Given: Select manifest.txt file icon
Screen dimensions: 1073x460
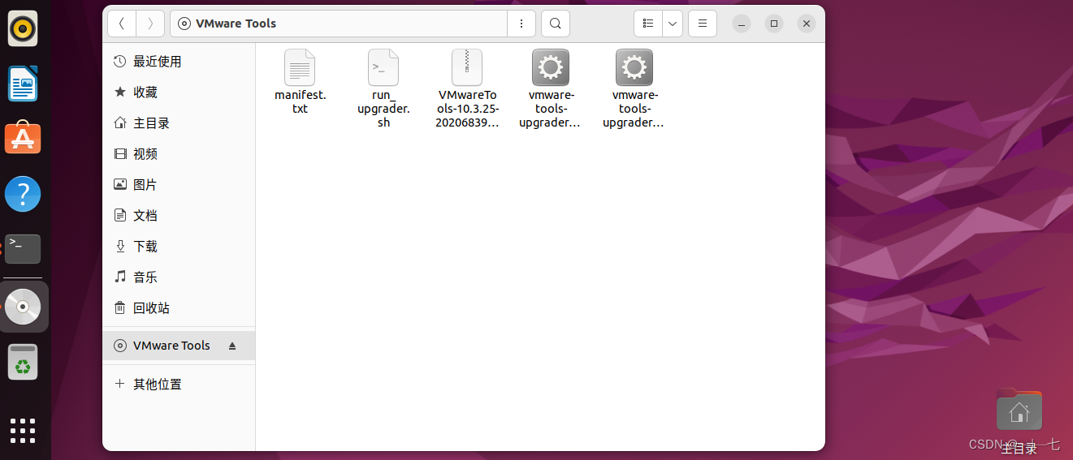Looking at the screenshot, I should click(300, 67).
